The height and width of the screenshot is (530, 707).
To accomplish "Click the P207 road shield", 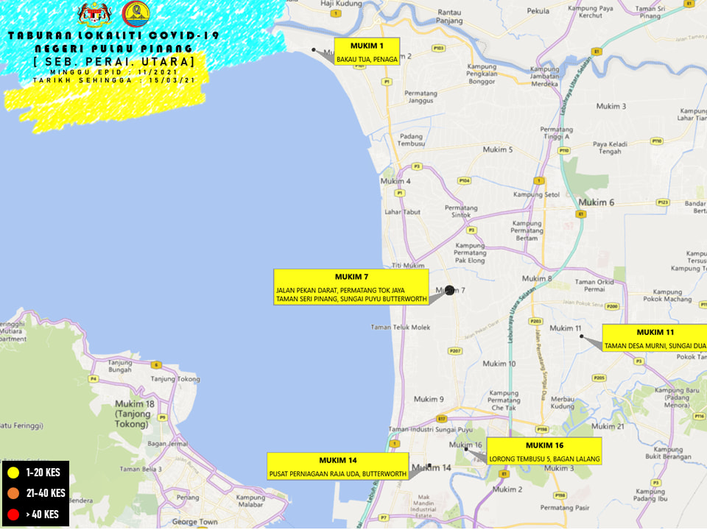I will (x=454, y=350).
